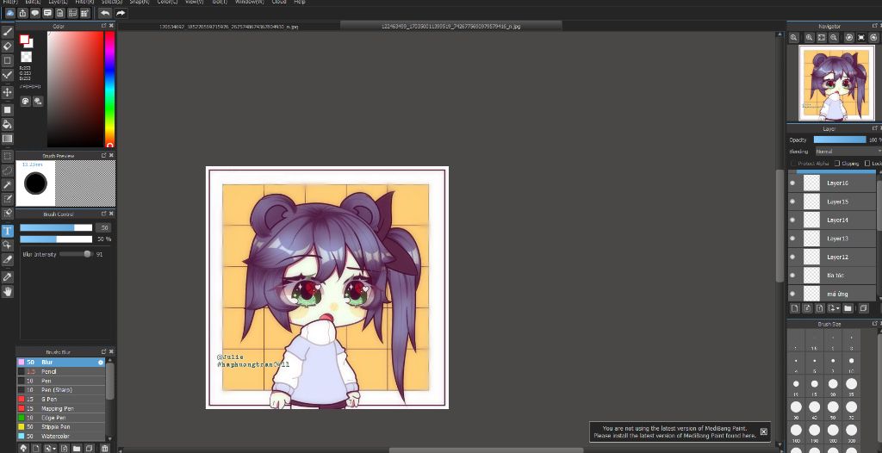This screenshot has height=453, width=882.
Task: Hide Layer16 with its visibility dot
Action: (792, 183)
